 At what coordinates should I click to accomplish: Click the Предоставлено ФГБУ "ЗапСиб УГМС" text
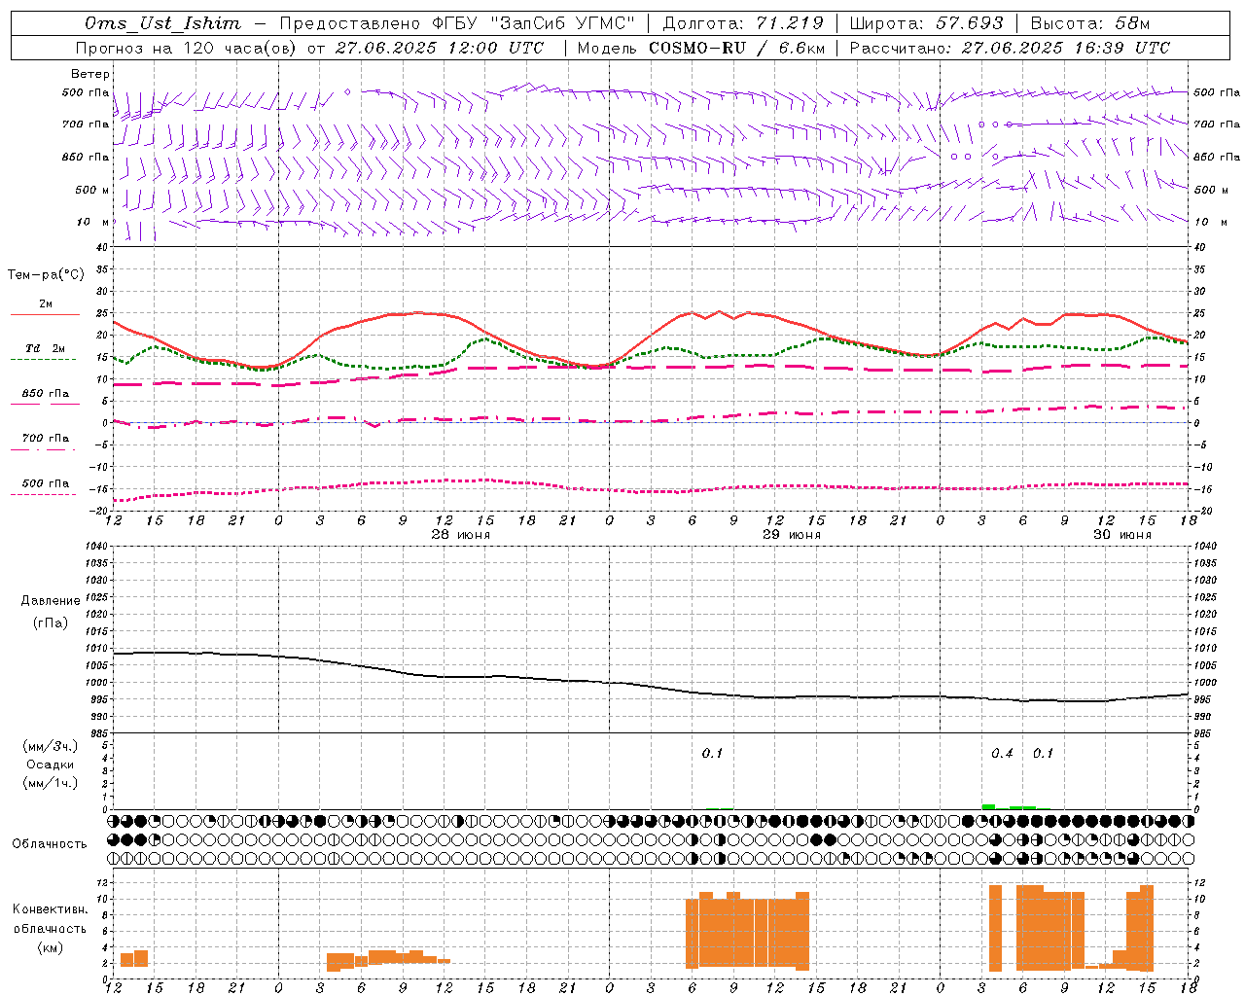pyautogui.click(x=457, y=23)
